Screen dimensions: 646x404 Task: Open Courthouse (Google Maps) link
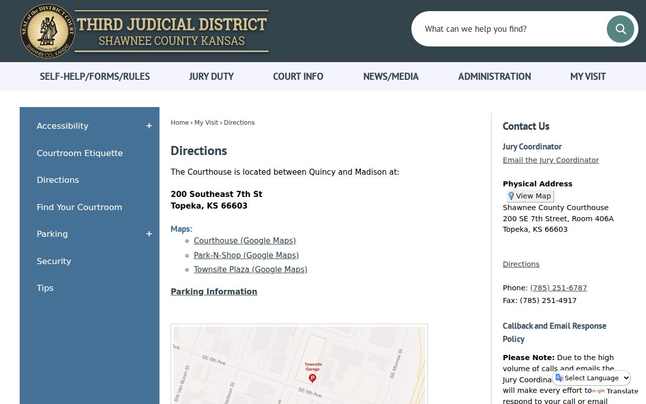click(x=245, y=240)
